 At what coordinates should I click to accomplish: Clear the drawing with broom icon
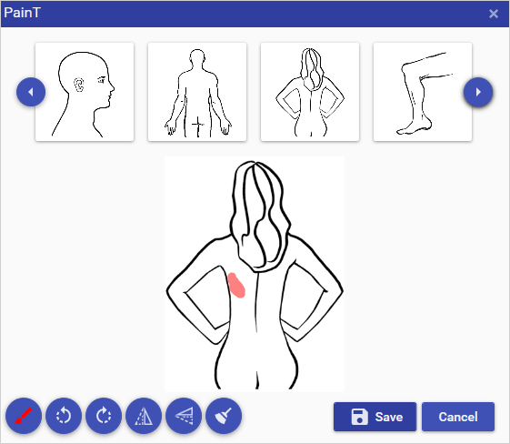tap(224, 416)
